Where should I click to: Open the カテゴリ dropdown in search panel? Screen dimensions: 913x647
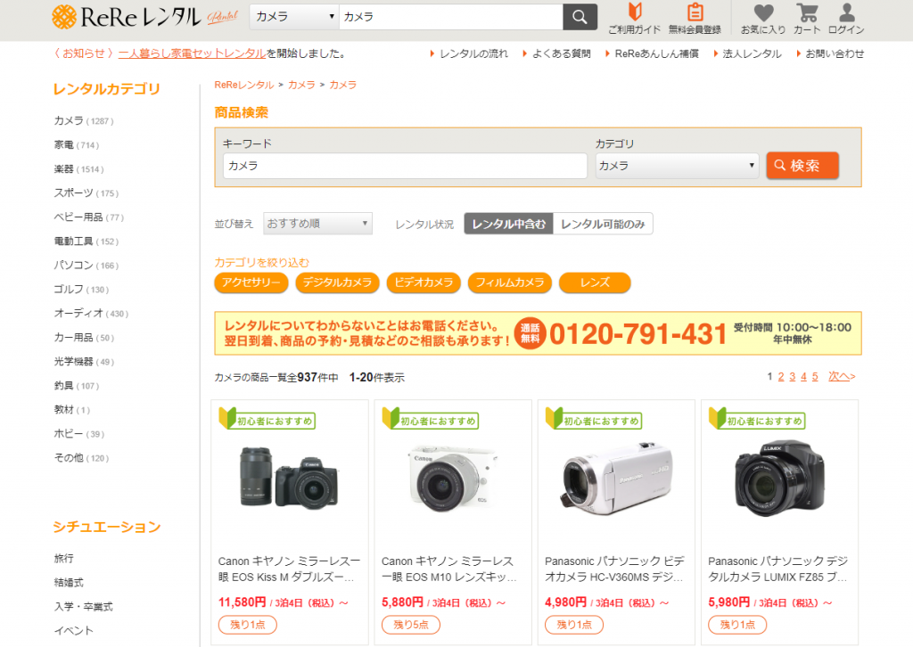pos(677,166)
